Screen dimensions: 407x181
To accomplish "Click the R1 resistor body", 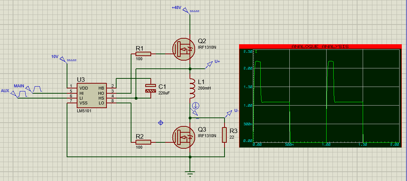I will [143, 54].
